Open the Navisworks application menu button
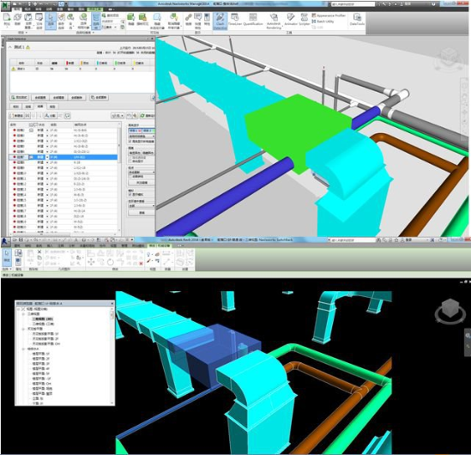The width and height of the screenshot is (471, 455). tap(5, 5)
